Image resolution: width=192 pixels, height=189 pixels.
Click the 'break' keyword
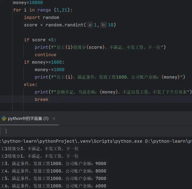click(42, 99)
